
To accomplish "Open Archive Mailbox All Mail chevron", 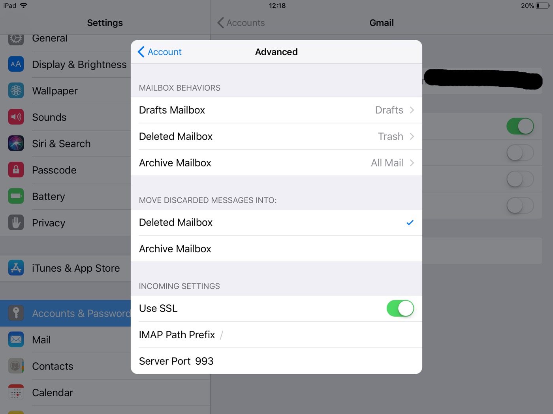I will 412,163.
